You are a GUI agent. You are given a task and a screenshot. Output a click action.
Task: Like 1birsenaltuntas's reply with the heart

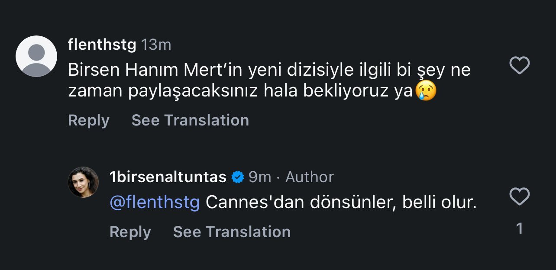[x=519, y=197]
